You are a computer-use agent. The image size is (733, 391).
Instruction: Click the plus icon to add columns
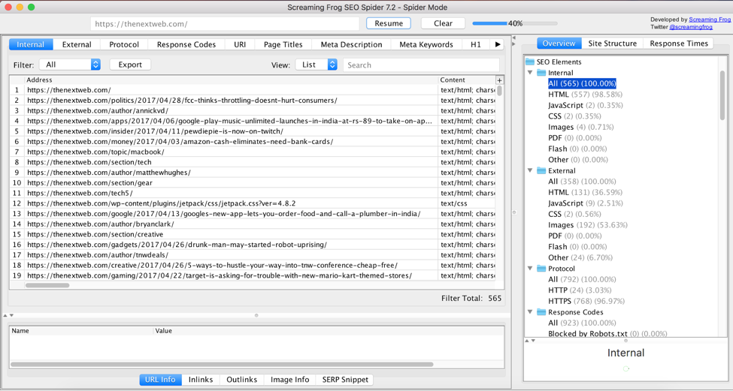point(499,80)
